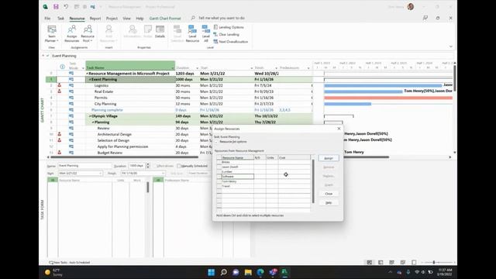Open Leveling Options
This screenshot has width=496, height=279.
click(229, 27)
